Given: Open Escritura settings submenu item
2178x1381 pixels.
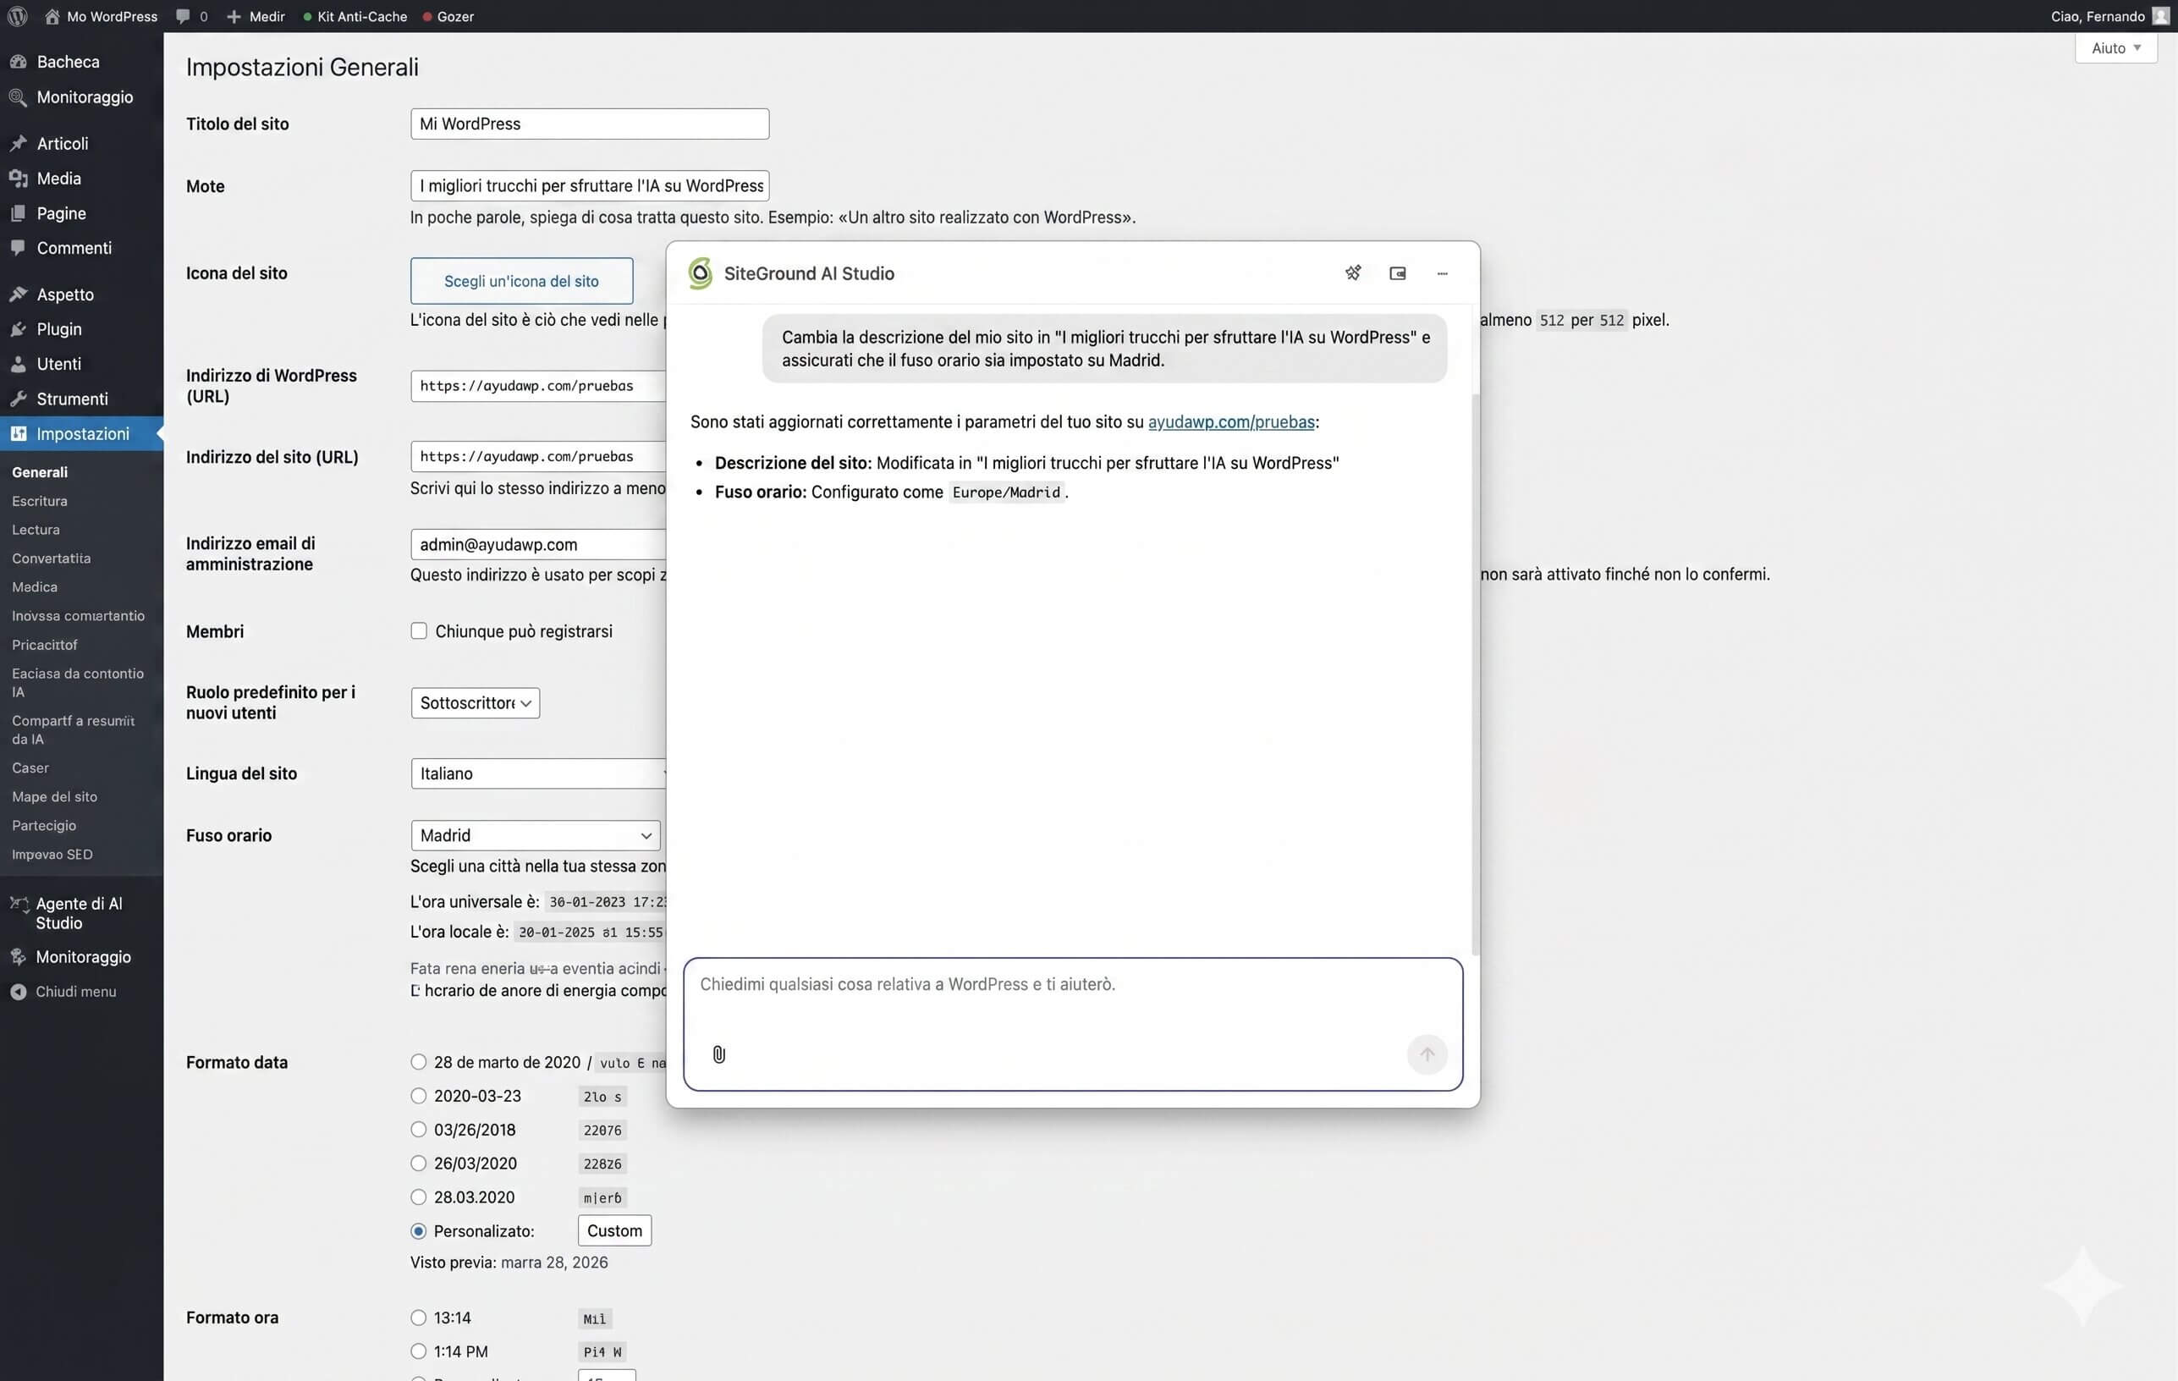Looking at the screenshot, I should pos(40,501).
